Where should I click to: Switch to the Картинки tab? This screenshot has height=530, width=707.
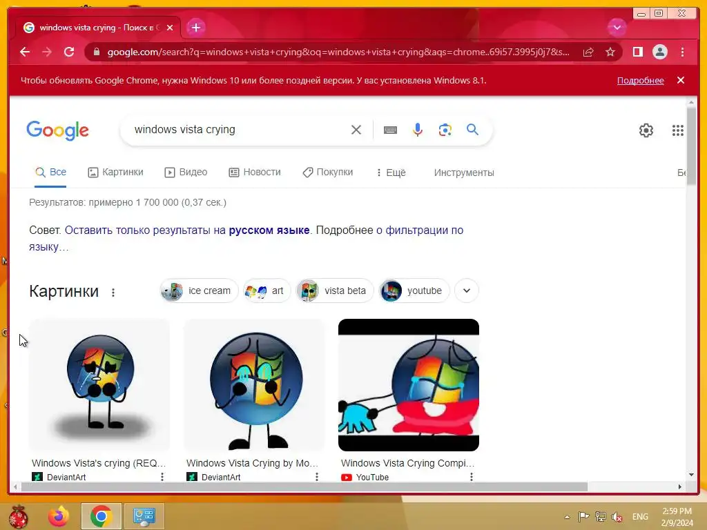tap(115, 172)
